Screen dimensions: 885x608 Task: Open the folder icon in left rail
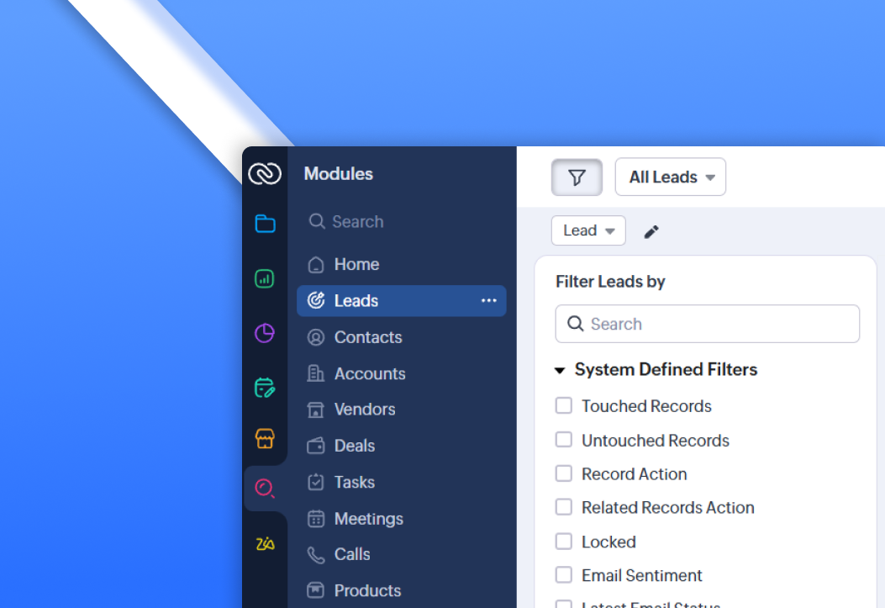(265, 224)
